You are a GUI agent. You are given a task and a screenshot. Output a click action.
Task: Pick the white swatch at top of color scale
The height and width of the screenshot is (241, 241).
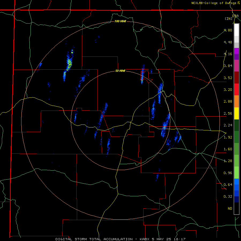236,30
